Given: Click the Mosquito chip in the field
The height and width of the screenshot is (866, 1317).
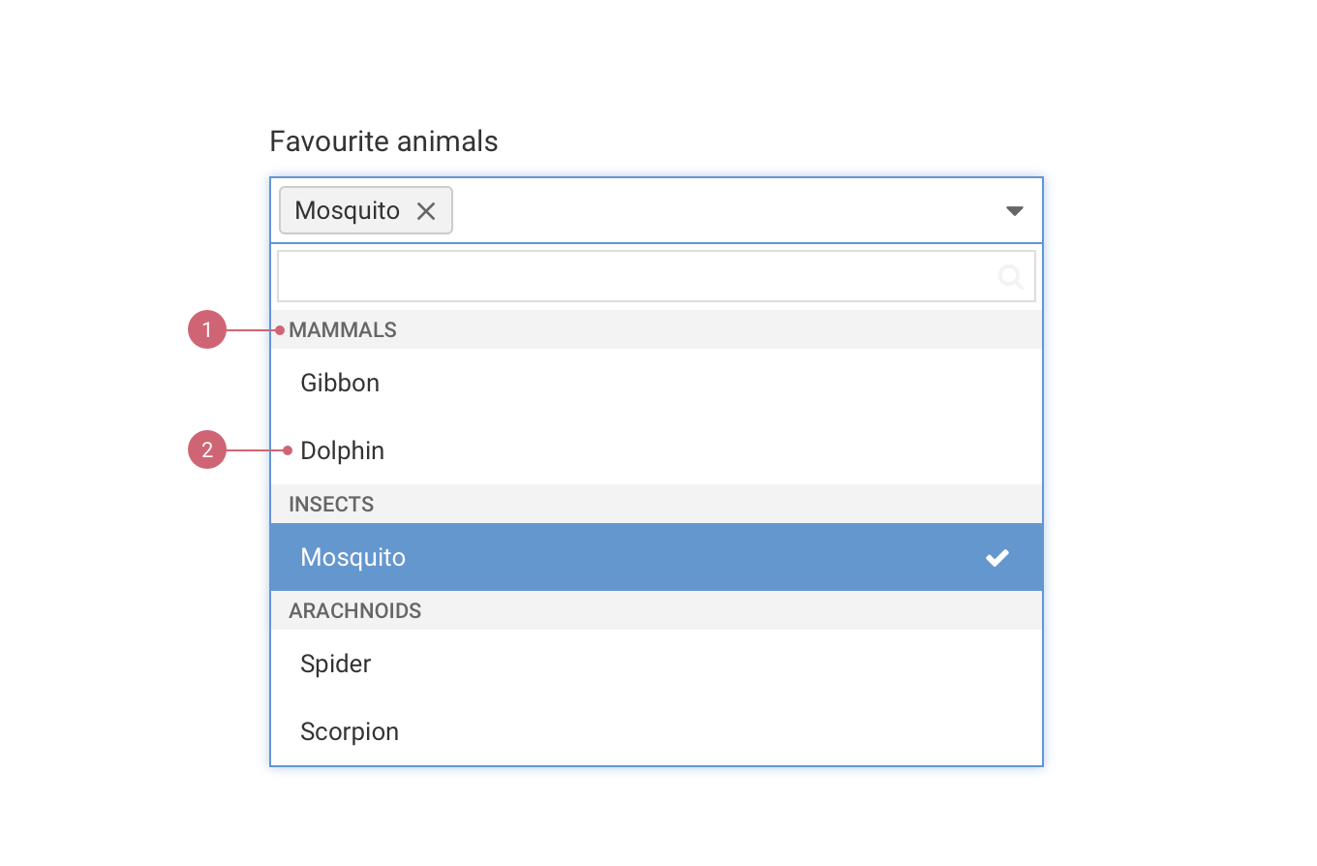Looking at the screenshot, I should coord(365,210).
